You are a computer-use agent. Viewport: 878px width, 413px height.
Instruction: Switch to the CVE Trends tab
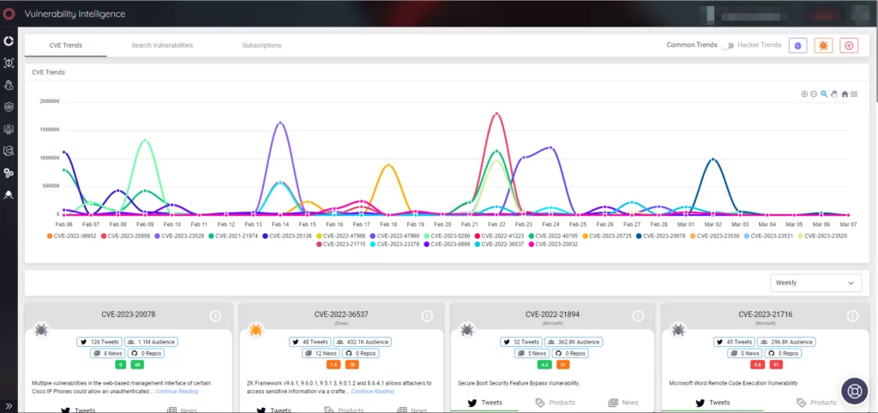click(65, 45)
